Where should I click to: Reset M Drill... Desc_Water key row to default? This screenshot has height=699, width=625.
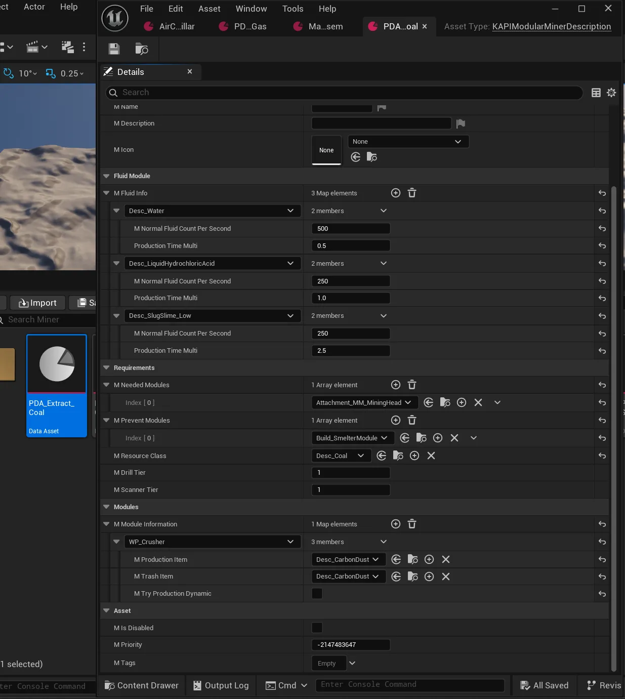click(602, 211)
